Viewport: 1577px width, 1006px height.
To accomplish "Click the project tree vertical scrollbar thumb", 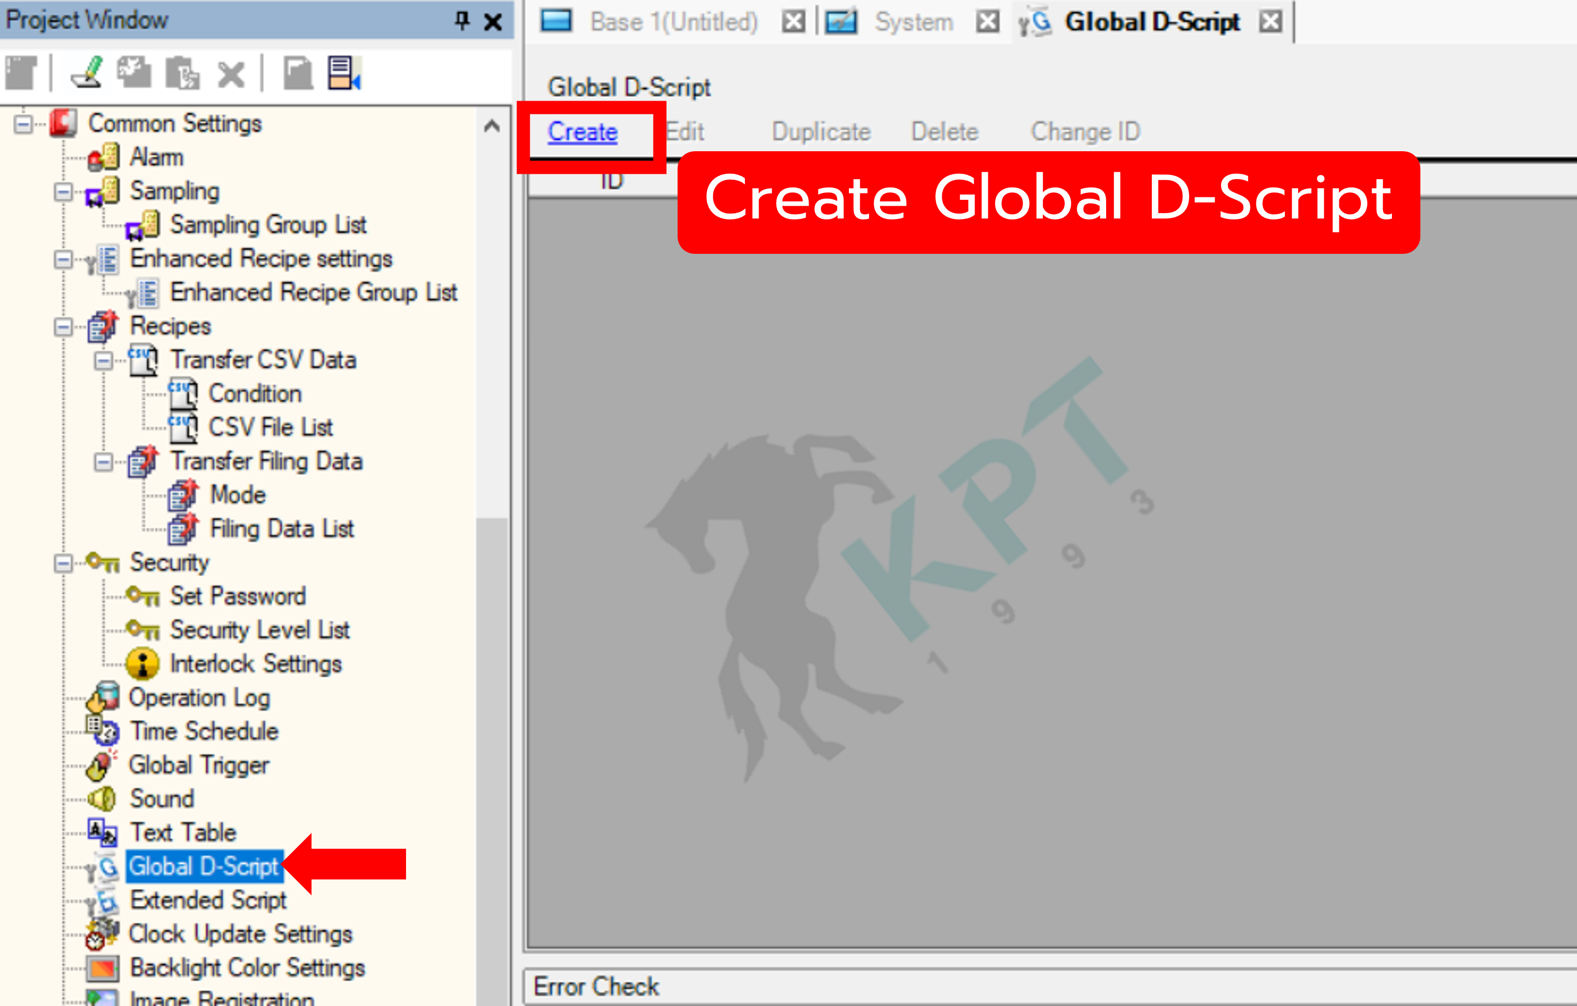I will point(492,761).
